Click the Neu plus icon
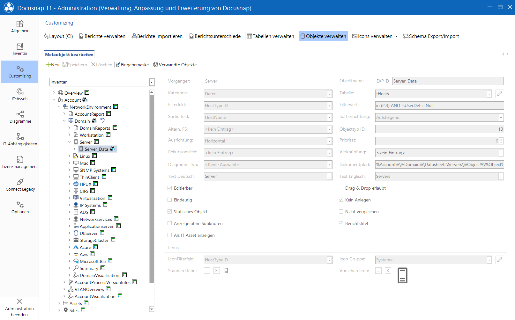 pos(48,65)
